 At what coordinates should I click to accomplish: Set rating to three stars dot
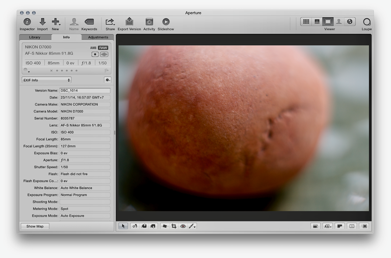[67, 71]
